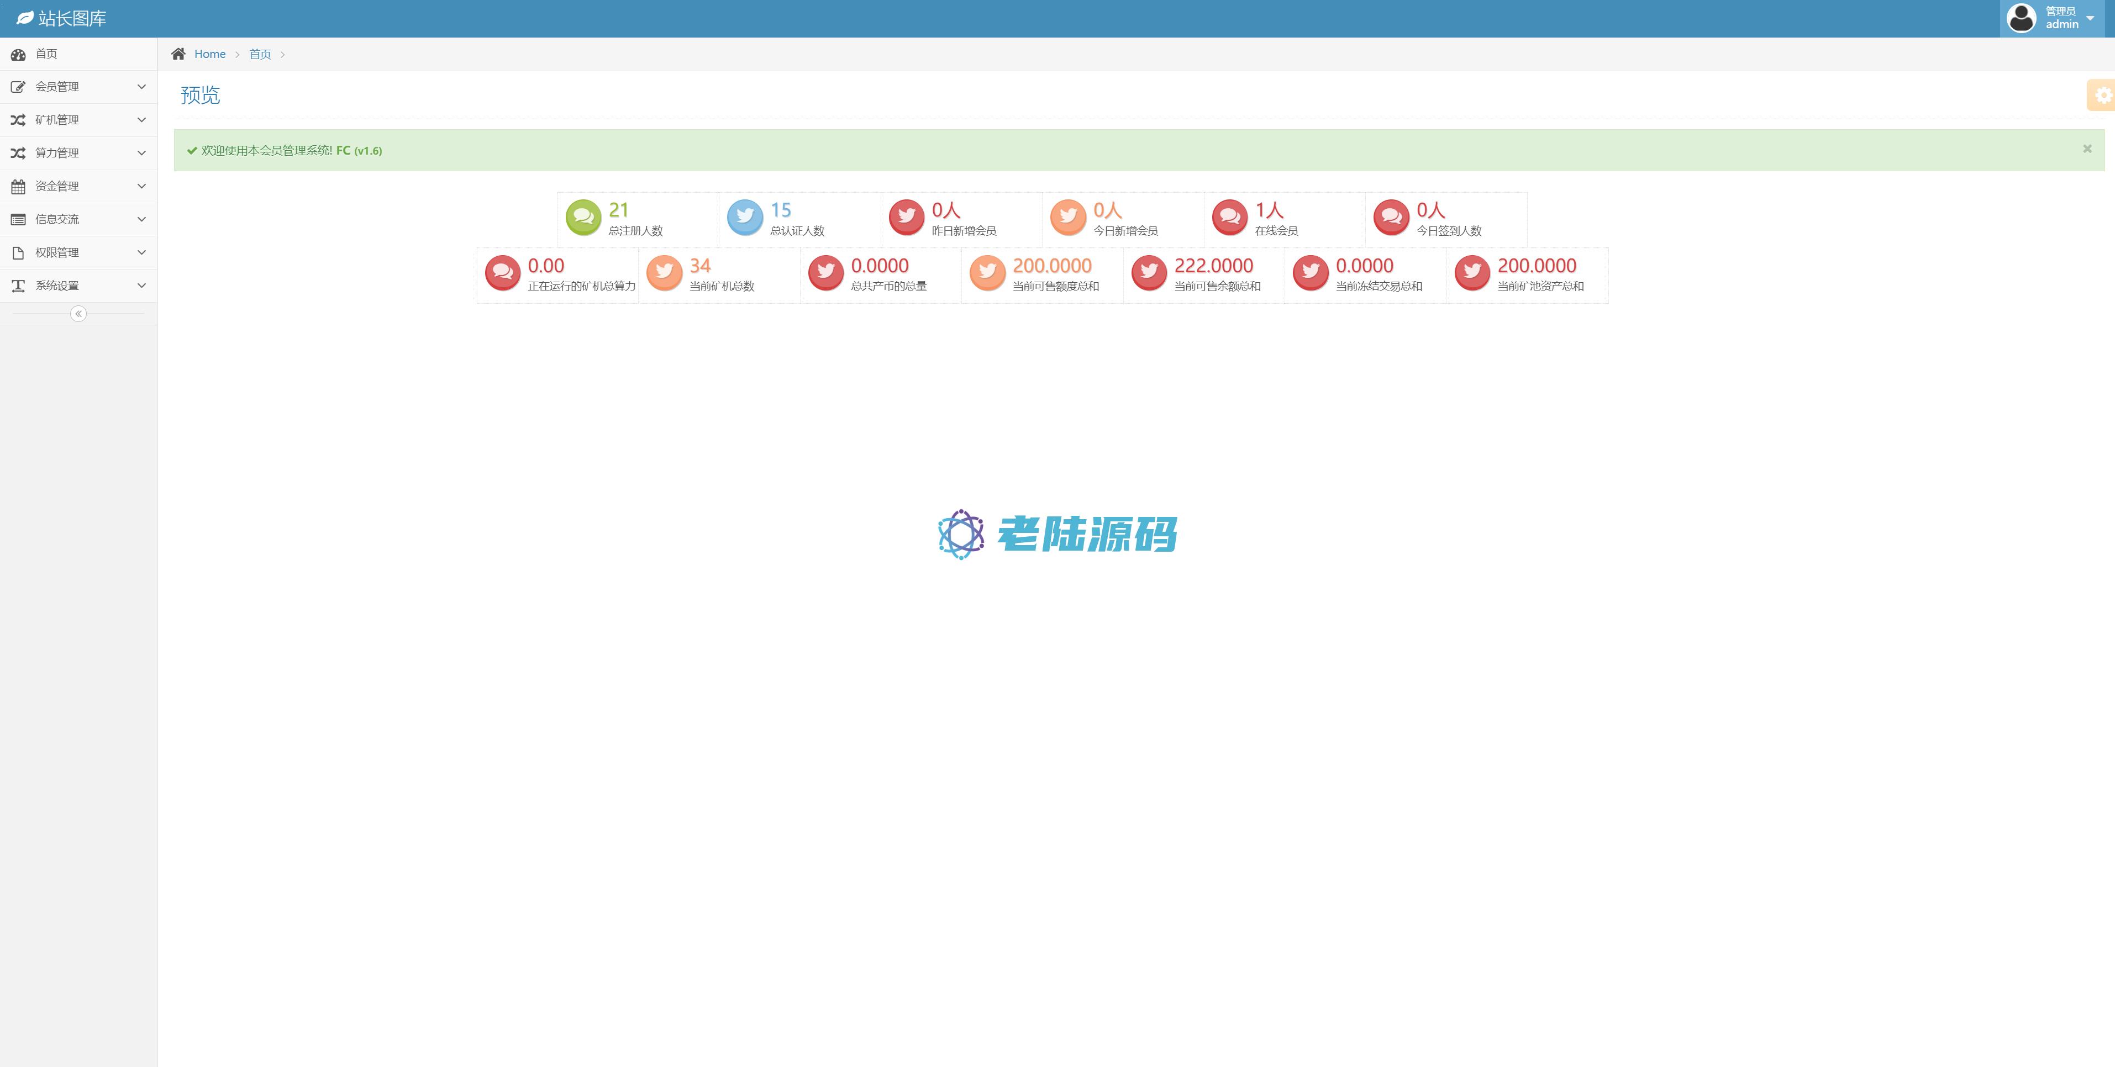The image size is (2115, 1067).
Task: Expand the 会员管理 menu chevron
Action: [x=141, y=87]
